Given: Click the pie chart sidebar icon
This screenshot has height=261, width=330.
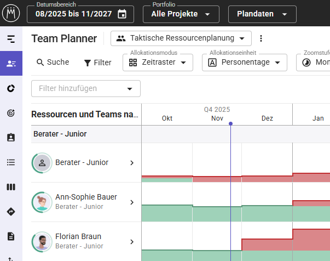Looking at the screenshot, I should pos(11,88).
